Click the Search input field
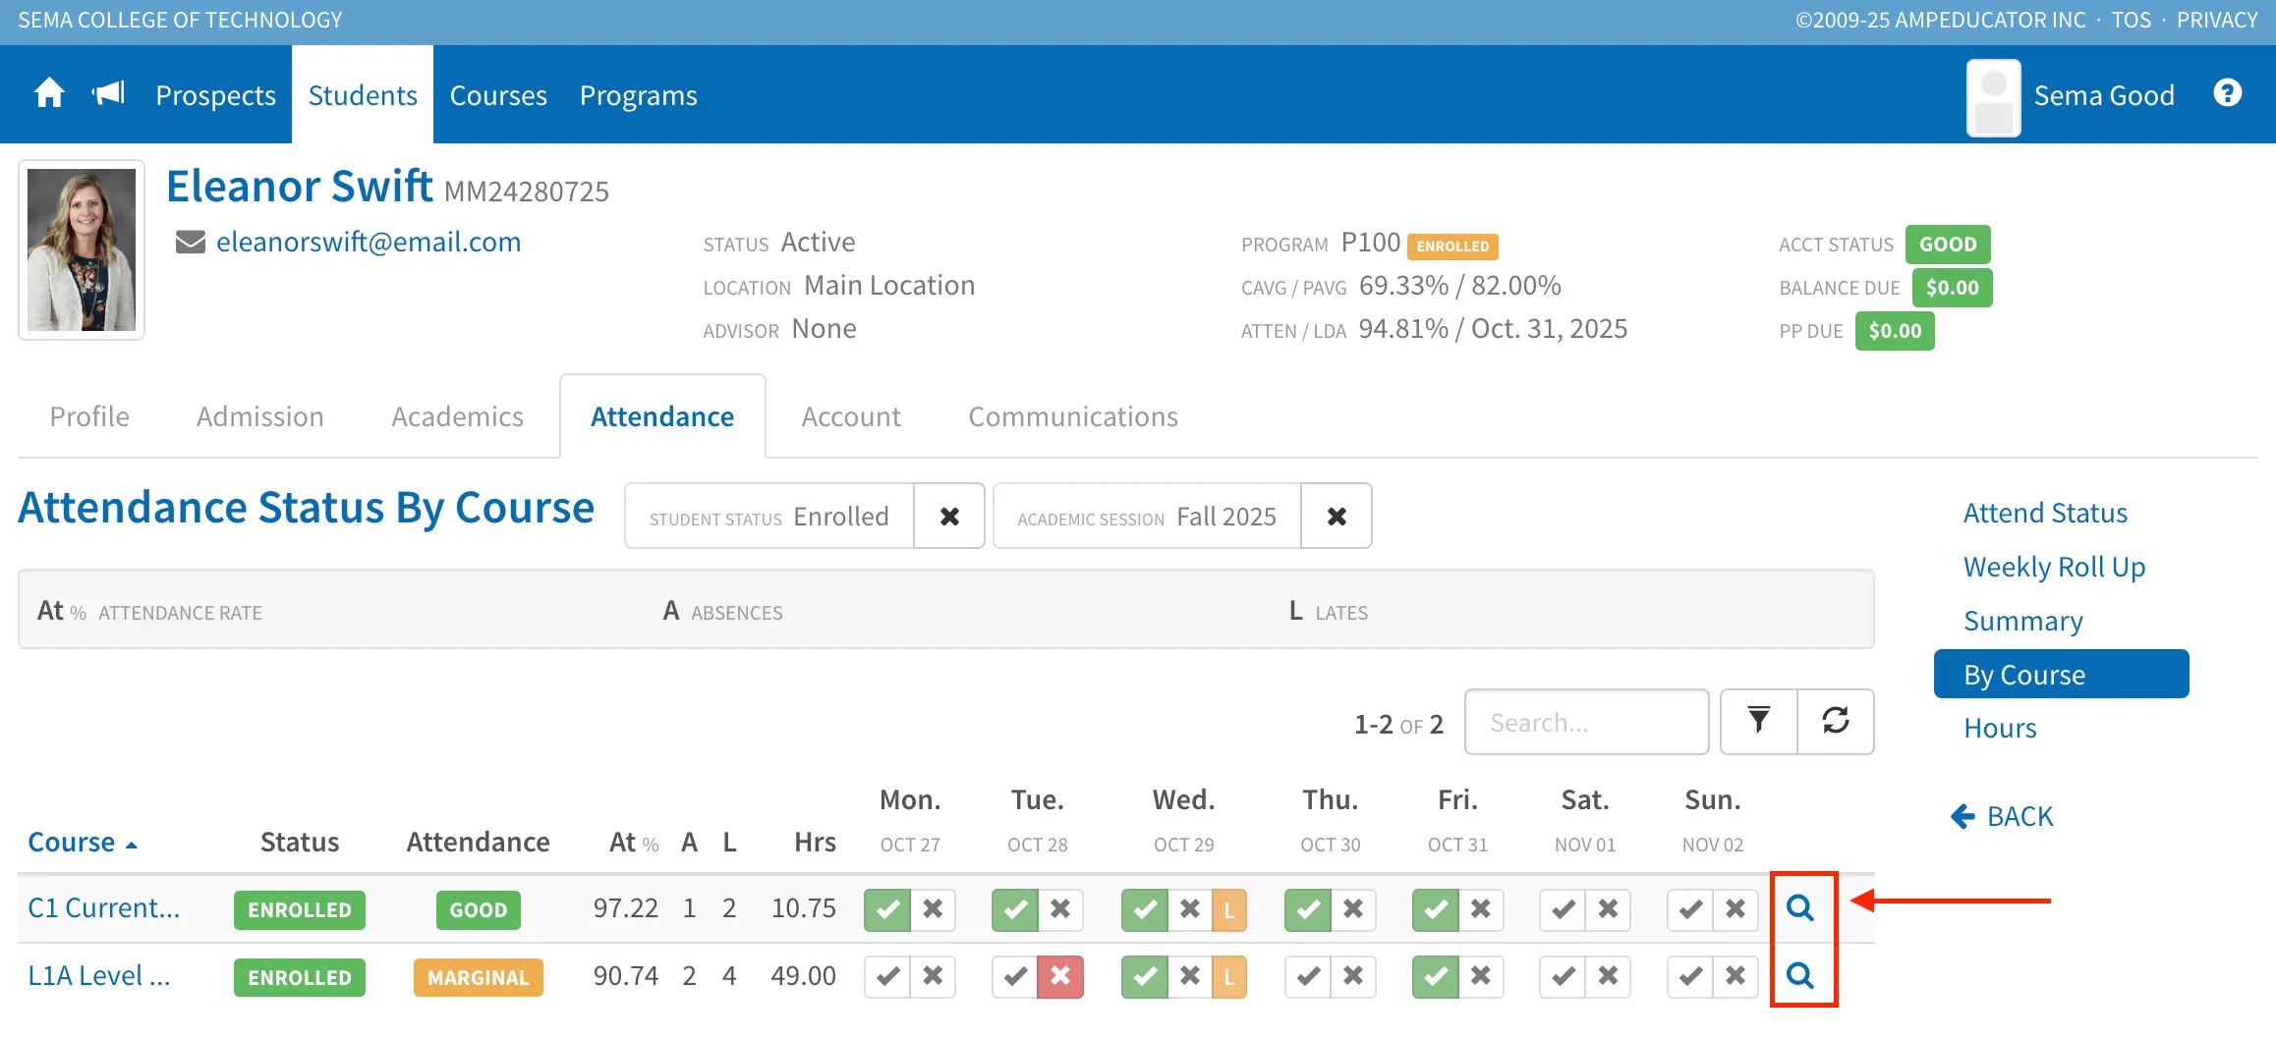Screen dimensions: 2276x1039 1586,722
